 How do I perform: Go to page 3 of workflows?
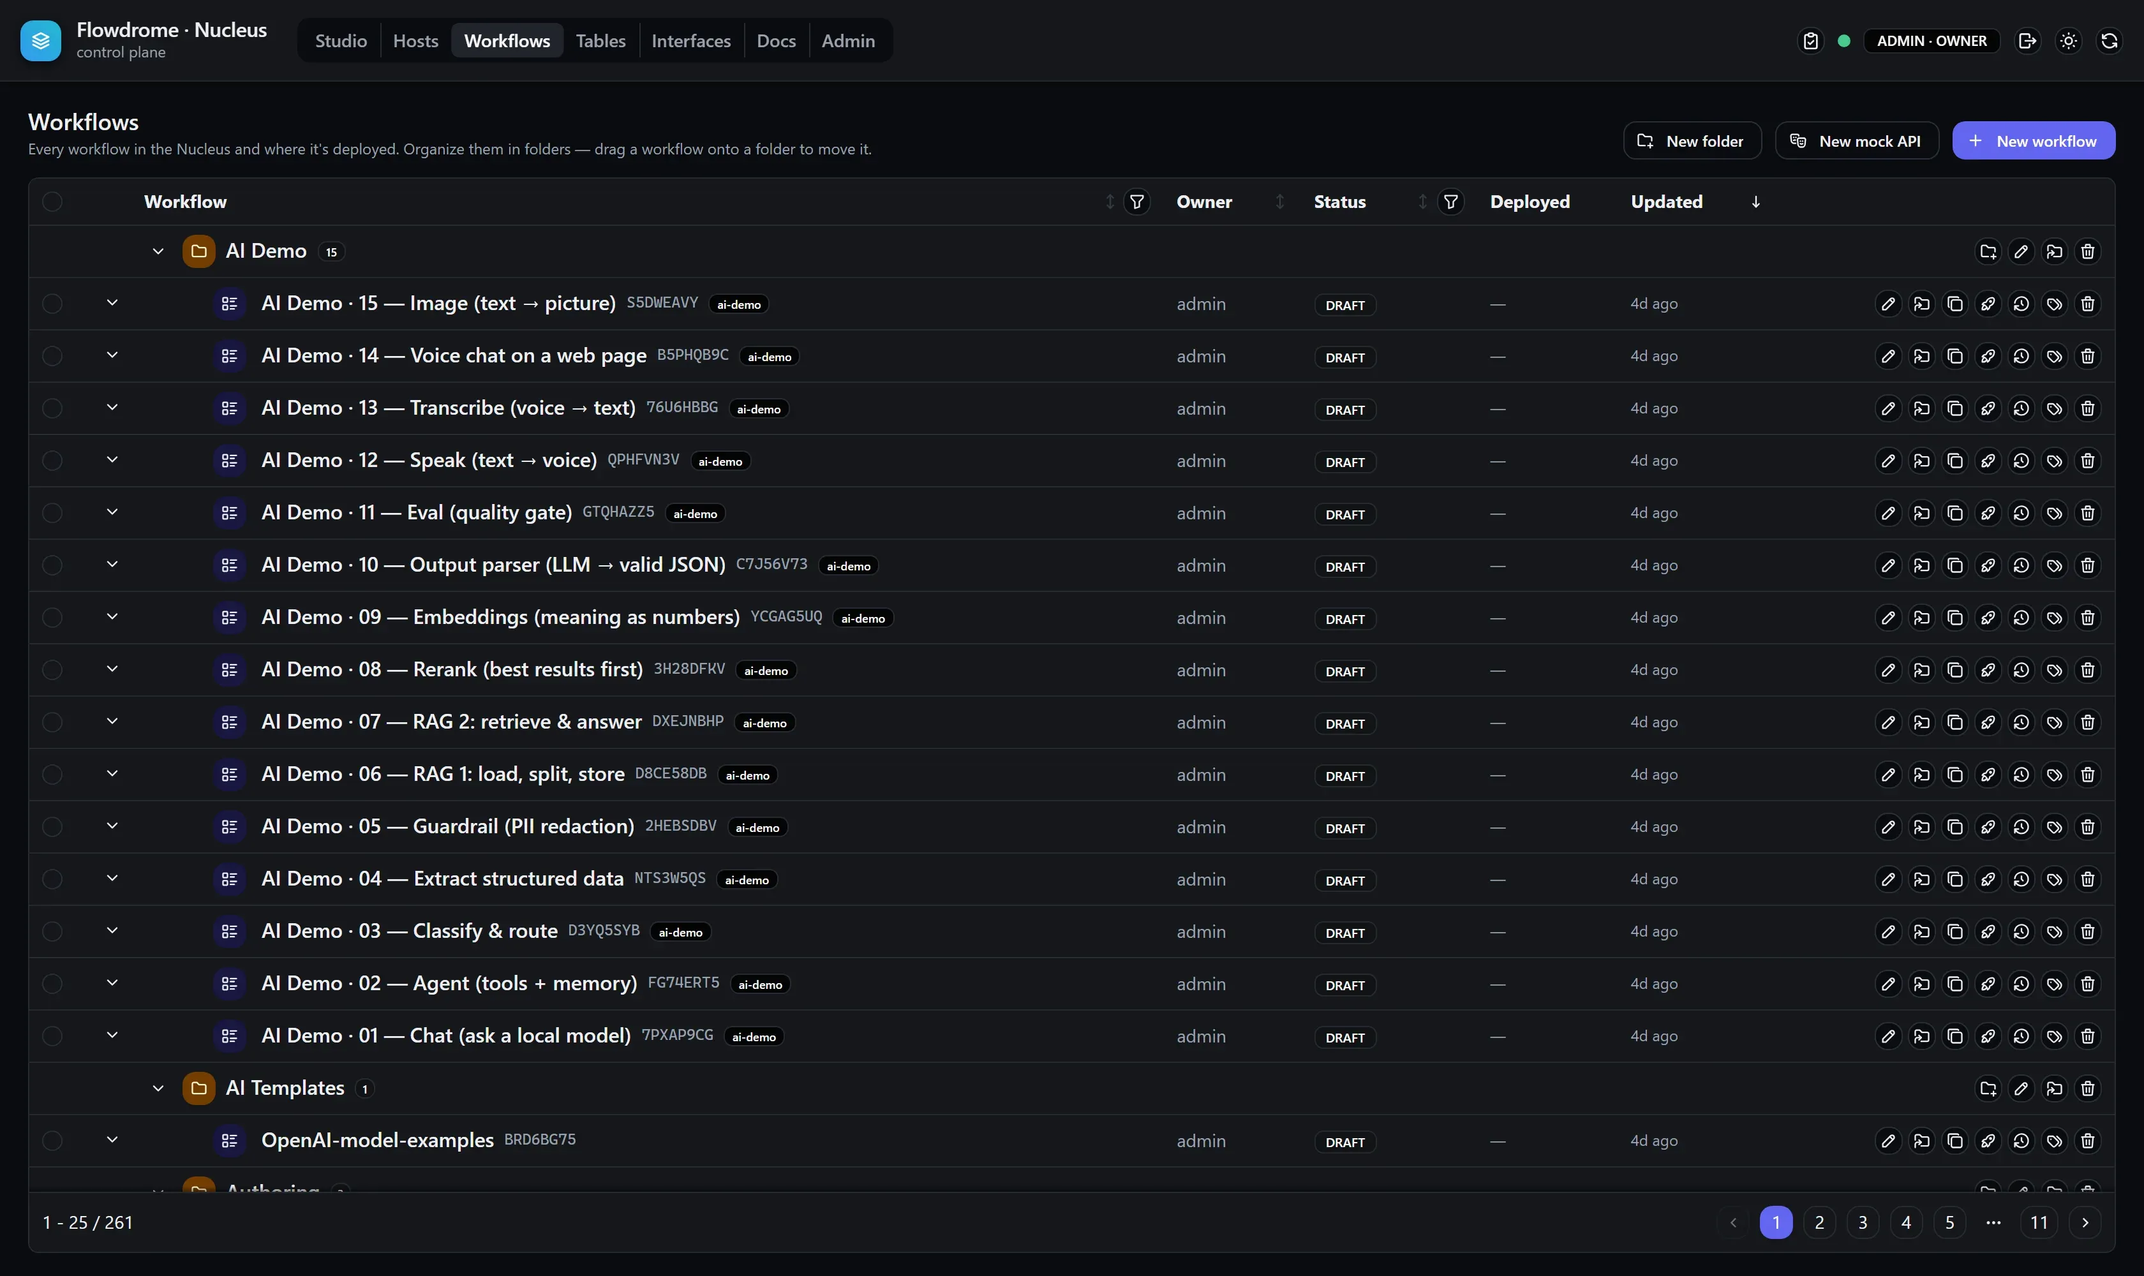tap(1863, 1222)
